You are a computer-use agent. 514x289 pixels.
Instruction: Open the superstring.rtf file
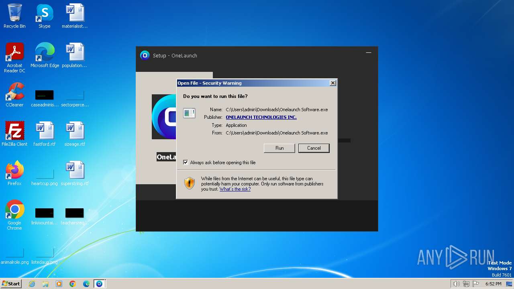click(x=75, y=173)
